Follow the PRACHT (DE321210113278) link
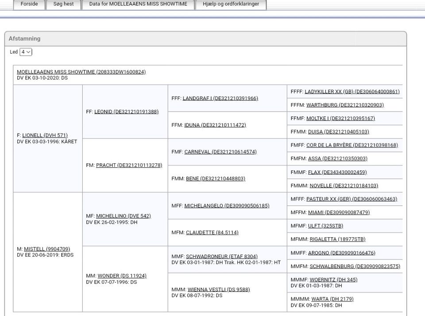This screenshot has width=425, height=316. [x=129, y=165]
